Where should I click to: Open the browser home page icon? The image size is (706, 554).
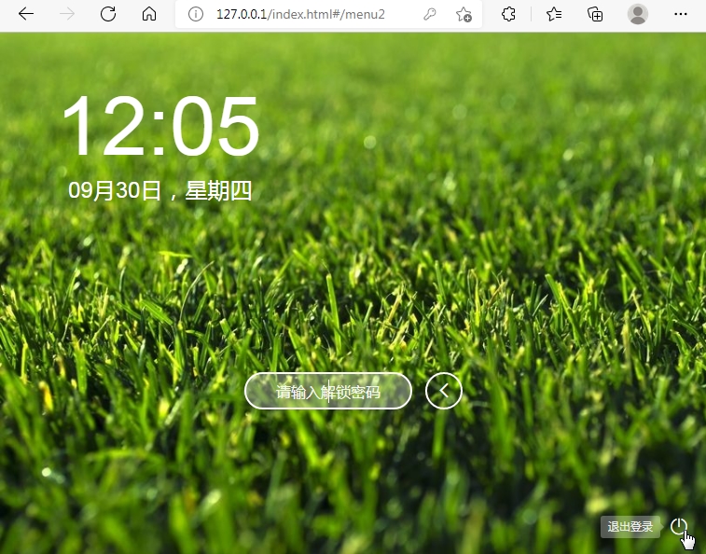149,14
